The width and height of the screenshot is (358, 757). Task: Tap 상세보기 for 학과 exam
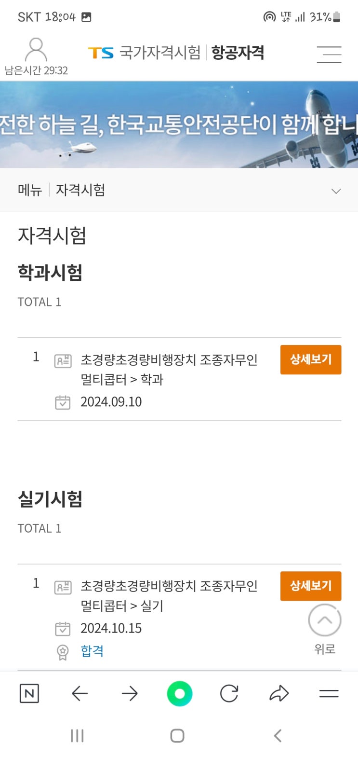click(311, 359)
